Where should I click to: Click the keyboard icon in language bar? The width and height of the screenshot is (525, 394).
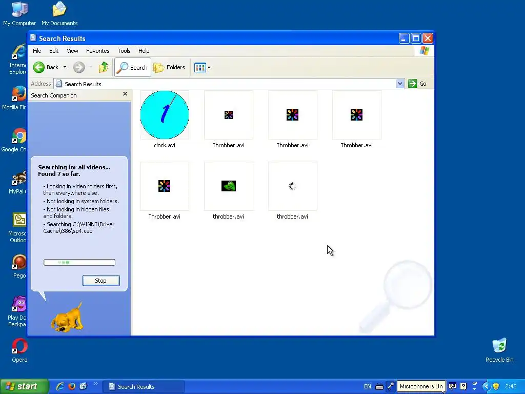pyautogui.click(x=379, y=387)
